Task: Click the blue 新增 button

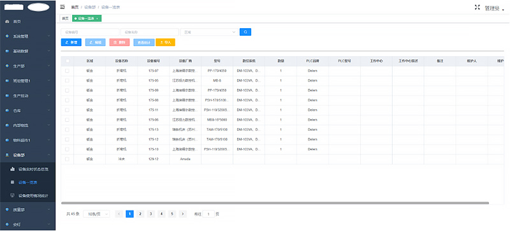Action: click(71, 42)
